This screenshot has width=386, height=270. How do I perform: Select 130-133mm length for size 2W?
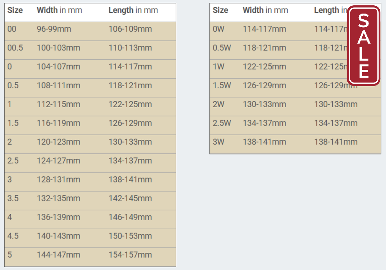click(336, 104)
